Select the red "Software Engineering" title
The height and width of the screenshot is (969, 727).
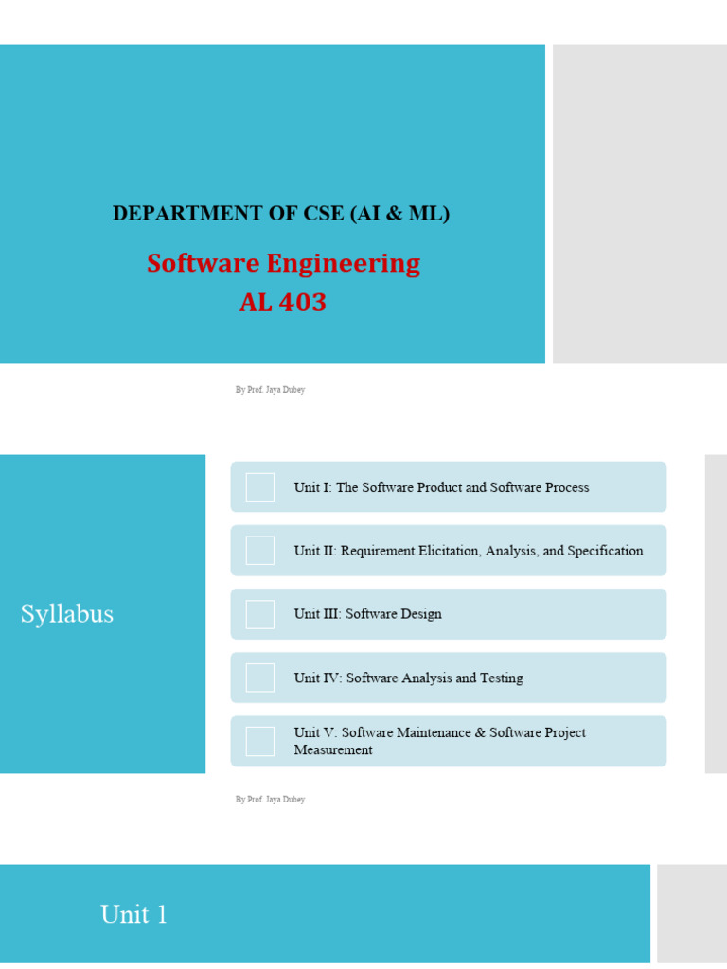(x=284, y=263)
